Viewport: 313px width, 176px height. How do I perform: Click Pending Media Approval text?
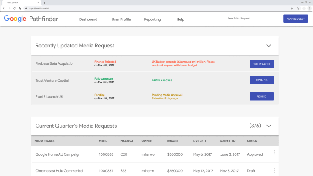[167, 95]
